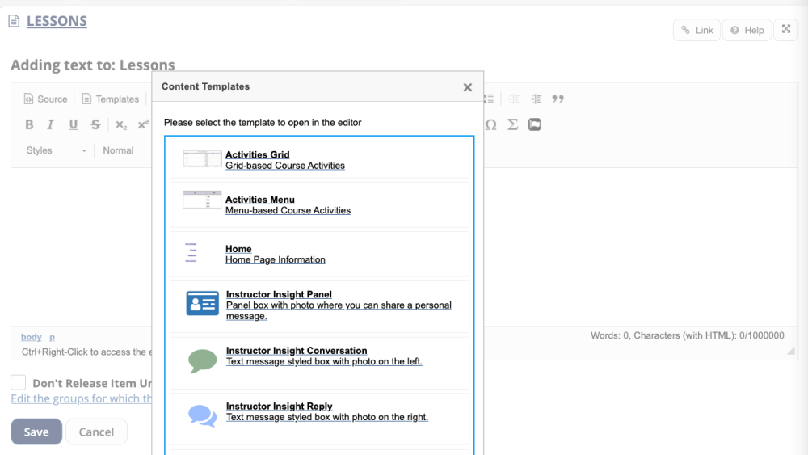Click the blue chat bubbles Reply icon

[x=203, y=416]
